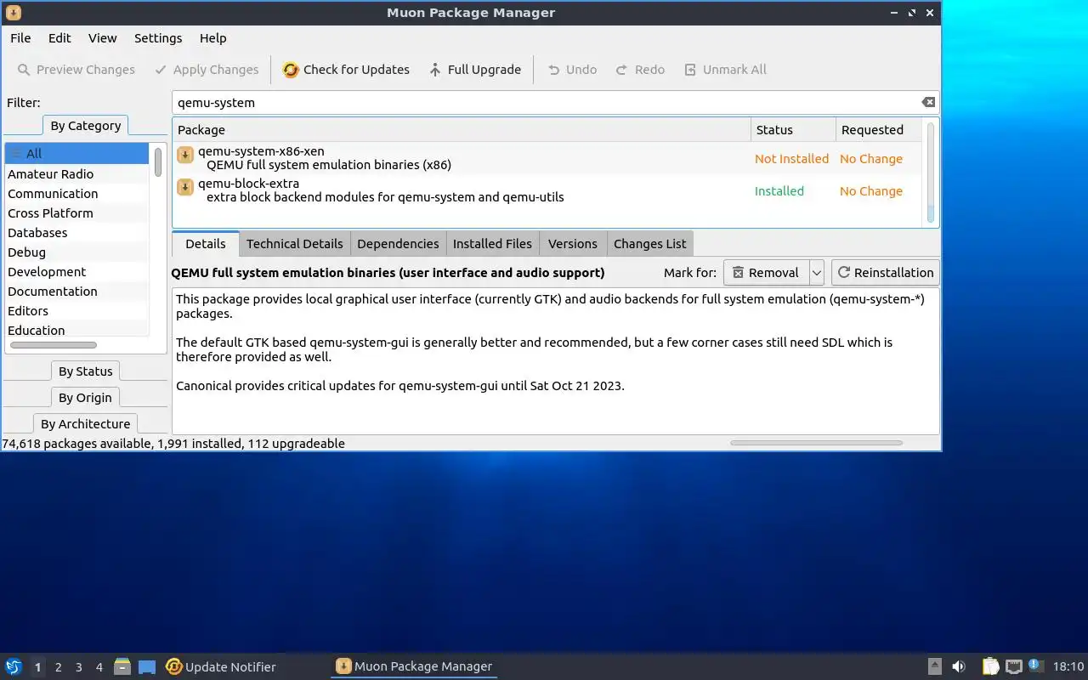Select the All category

click(76, 154)
